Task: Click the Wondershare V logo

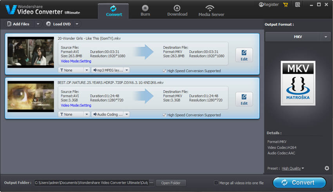Action: pos(11,9)
